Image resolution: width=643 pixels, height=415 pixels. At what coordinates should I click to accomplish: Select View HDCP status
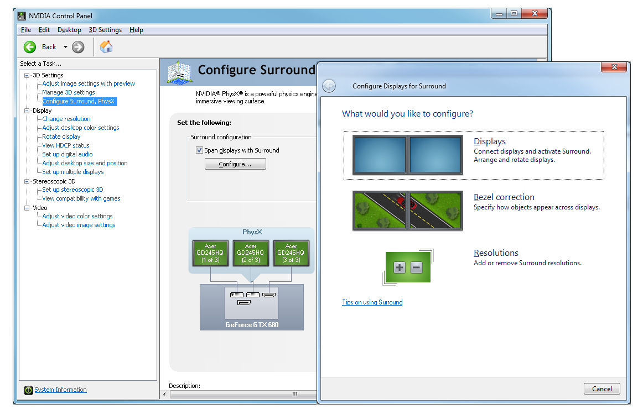[66, 145]
